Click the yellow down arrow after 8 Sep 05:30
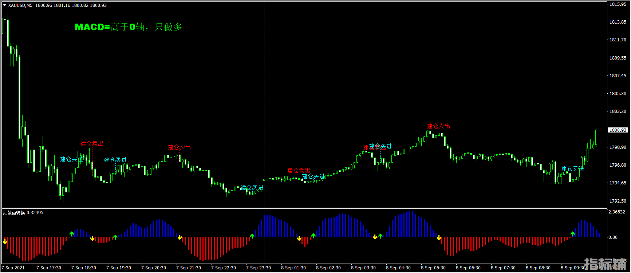 pos(439,238)
